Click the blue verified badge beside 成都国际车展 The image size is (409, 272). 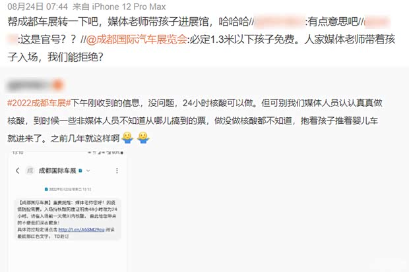[x=80, y=171]
